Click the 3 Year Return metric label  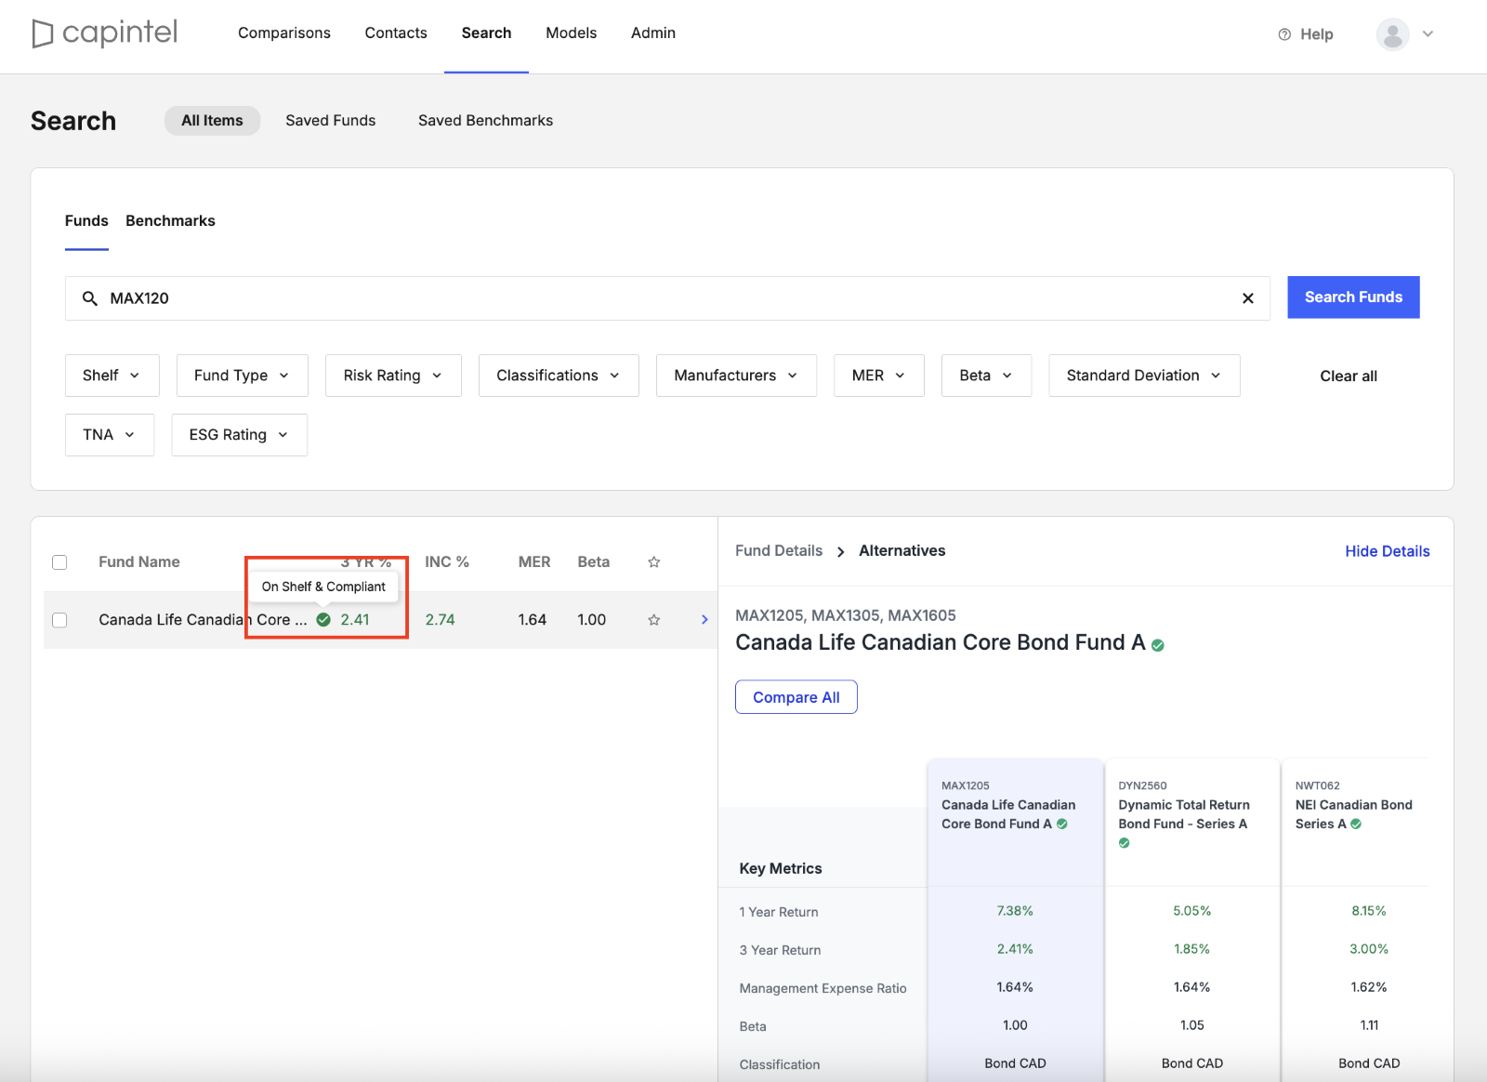click(x=780, y=950)
